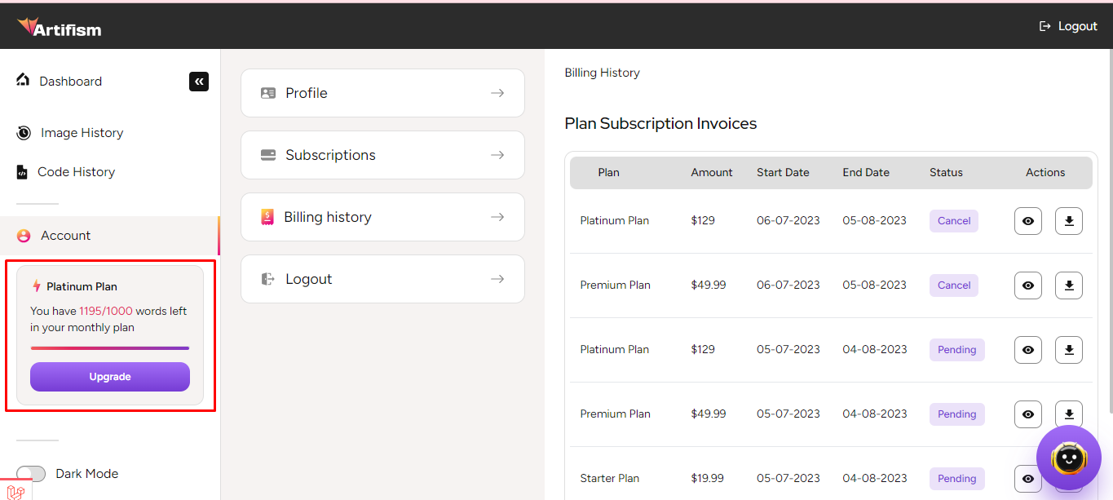This screenshot has width=1113, height=500.
Task: View the first cancelled Platinum Plan invoice
Action: tap(1027, 221)
